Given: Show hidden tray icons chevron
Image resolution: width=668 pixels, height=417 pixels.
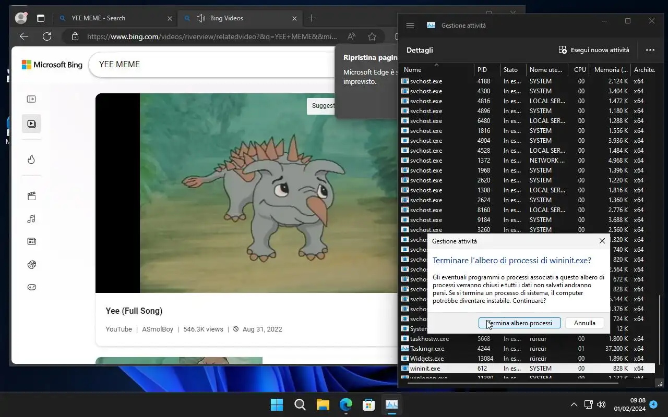Looking at the screenshot, I should coord(574,404).
